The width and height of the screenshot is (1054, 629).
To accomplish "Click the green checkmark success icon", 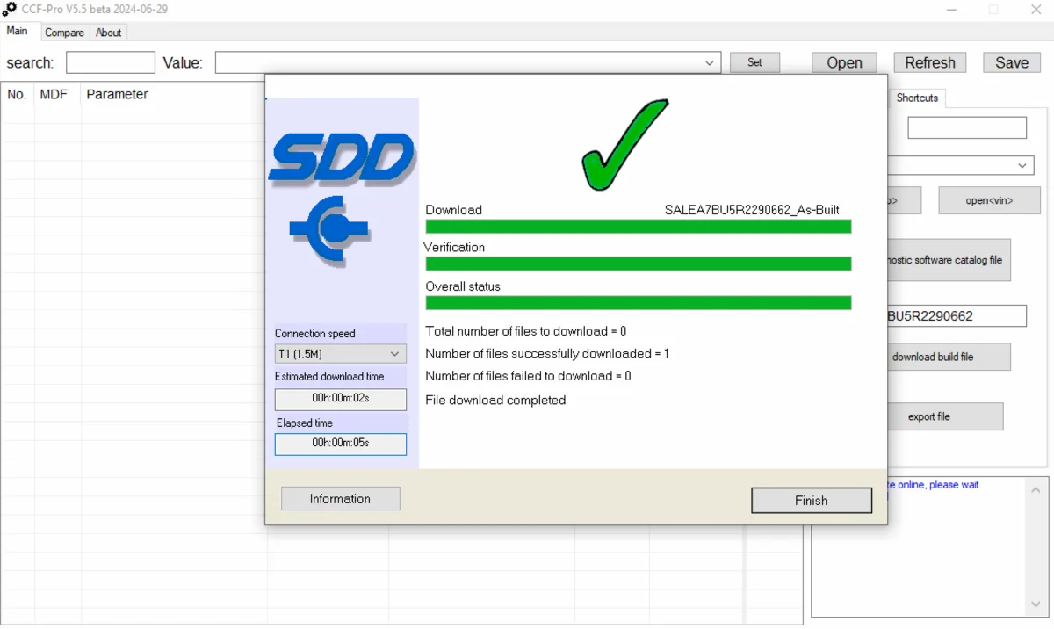I will tap(624, 146).
